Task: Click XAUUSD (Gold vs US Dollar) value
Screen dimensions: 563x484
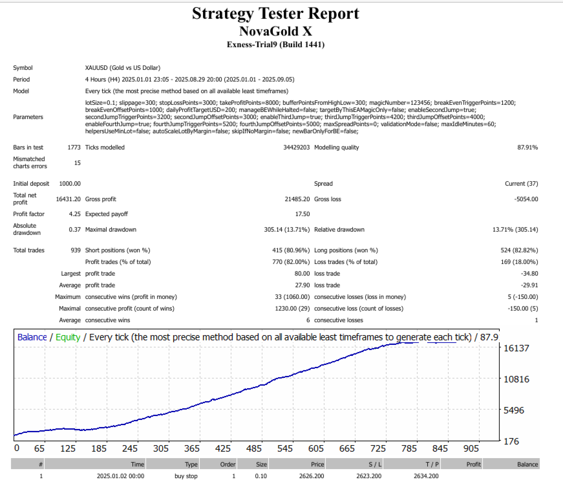Action: (122, 68)
